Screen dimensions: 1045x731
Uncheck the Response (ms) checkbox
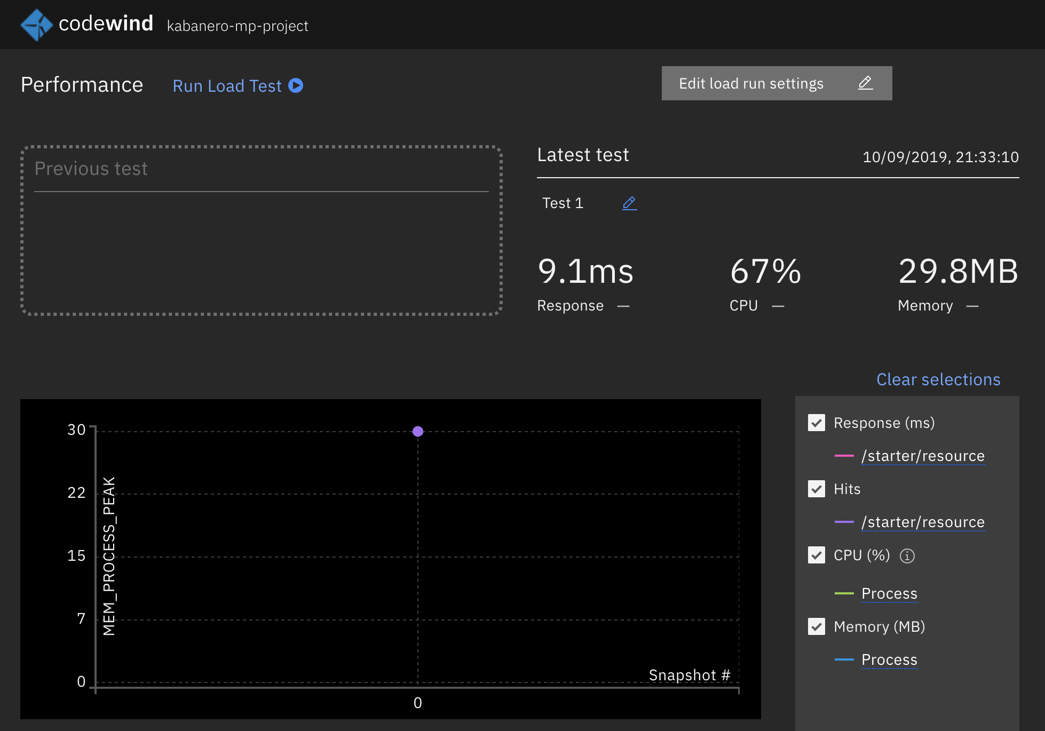[817, 423]
